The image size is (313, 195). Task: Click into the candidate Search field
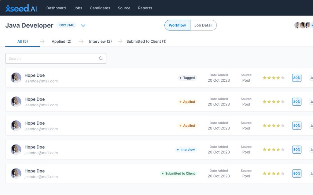point(56,58)
